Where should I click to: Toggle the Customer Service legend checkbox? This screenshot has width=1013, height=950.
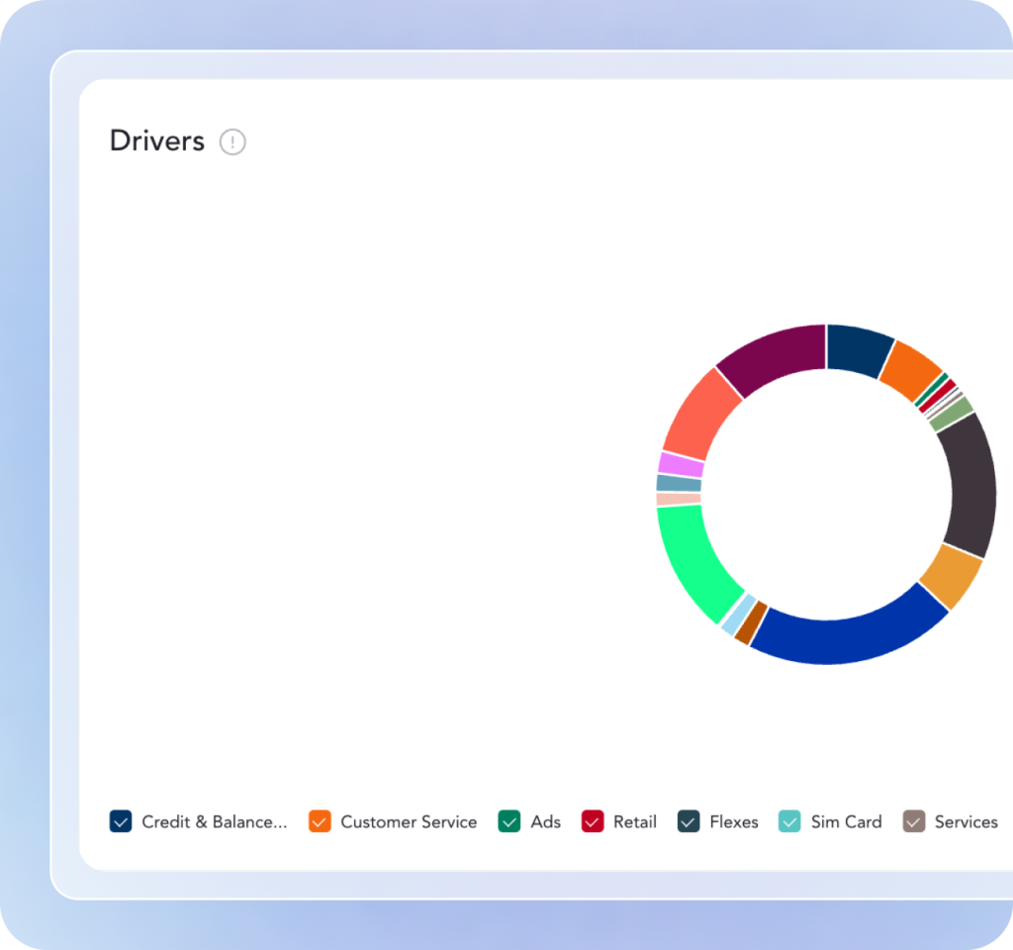pos(320,821)
